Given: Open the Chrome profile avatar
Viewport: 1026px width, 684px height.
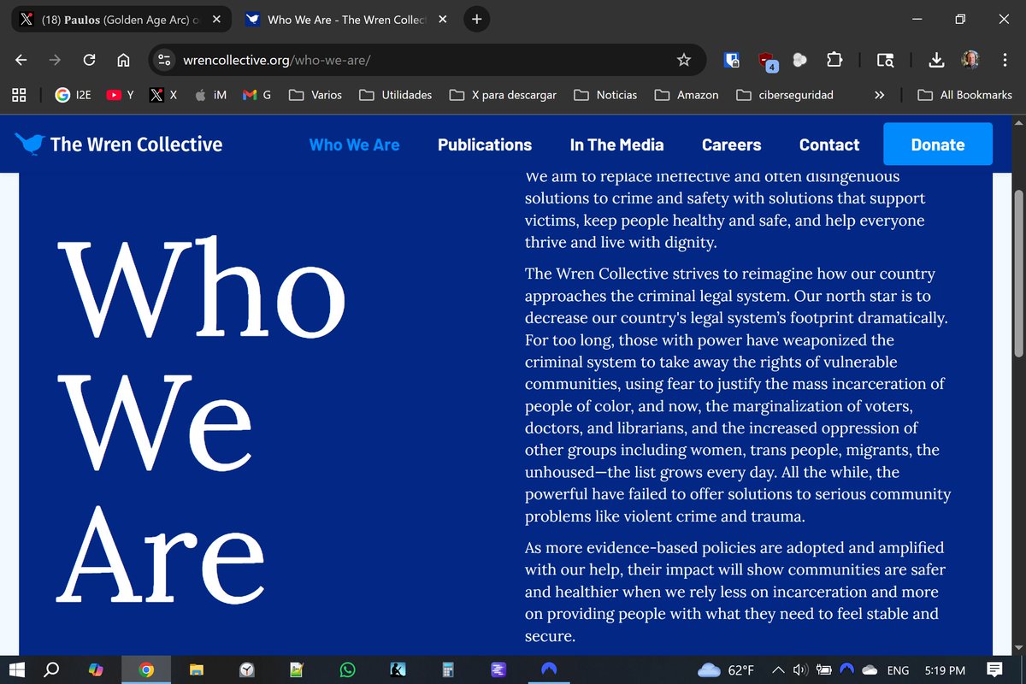Looking at the screenshot, I should point(970,60).
